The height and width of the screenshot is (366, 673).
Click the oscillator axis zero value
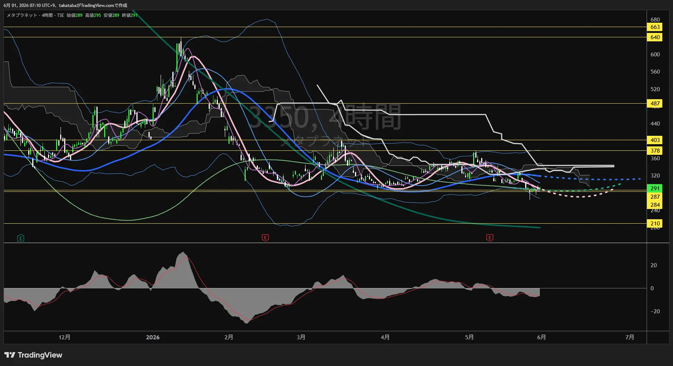652,288
